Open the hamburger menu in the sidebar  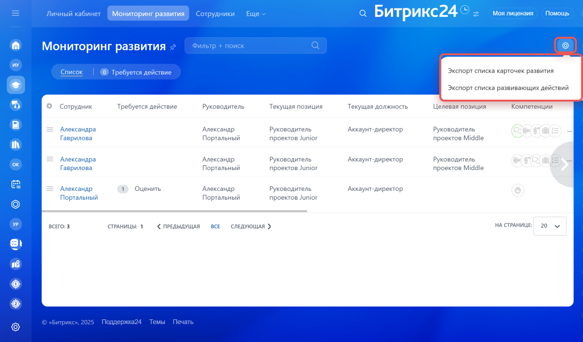coord(16,13)
